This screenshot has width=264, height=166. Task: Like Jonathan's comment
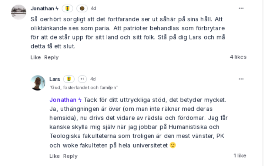pyautogui.click(x=36, y=57)
